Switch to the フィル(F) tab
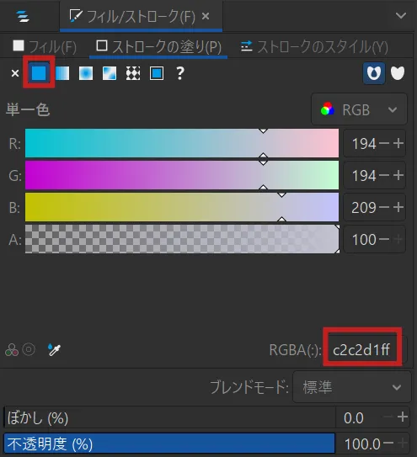Image resolution: width=417 pixels, height=457 pixels. tap(45, 46)
